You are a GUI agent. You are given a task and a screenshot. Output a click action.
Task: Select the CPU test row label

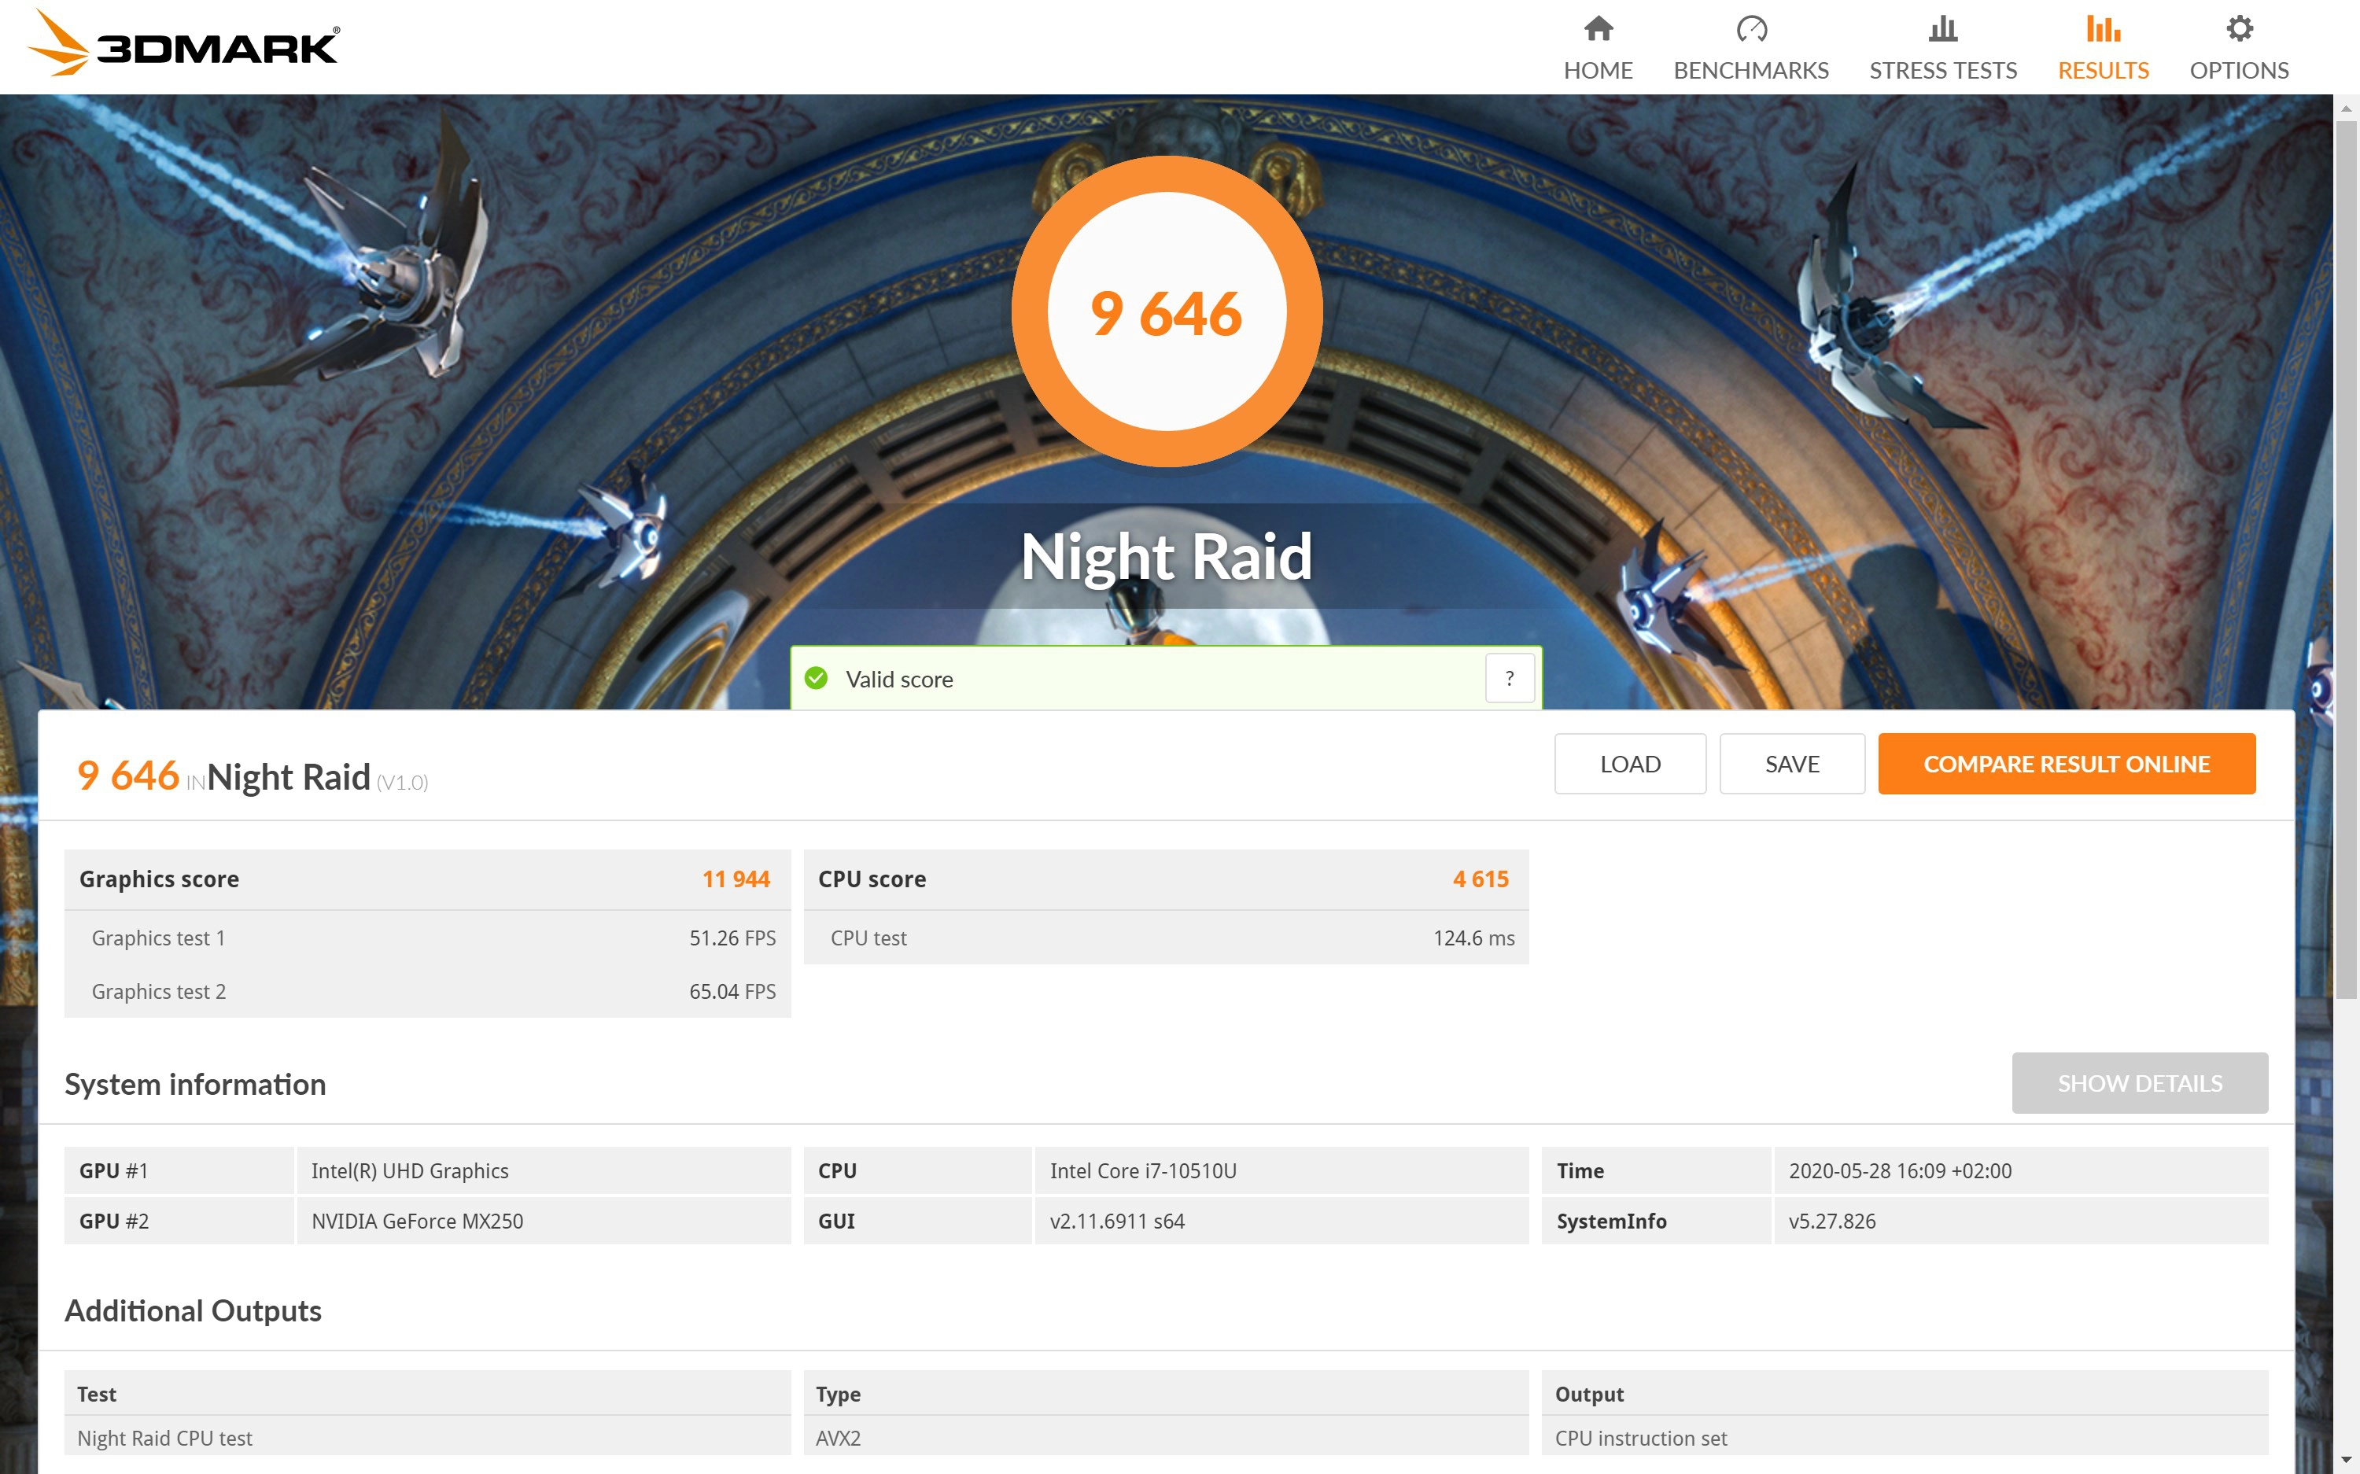[x=868, y=938]
